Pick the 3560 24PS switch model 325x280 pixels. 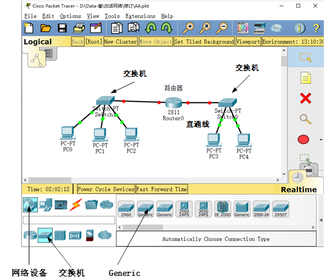click(184, 209)
